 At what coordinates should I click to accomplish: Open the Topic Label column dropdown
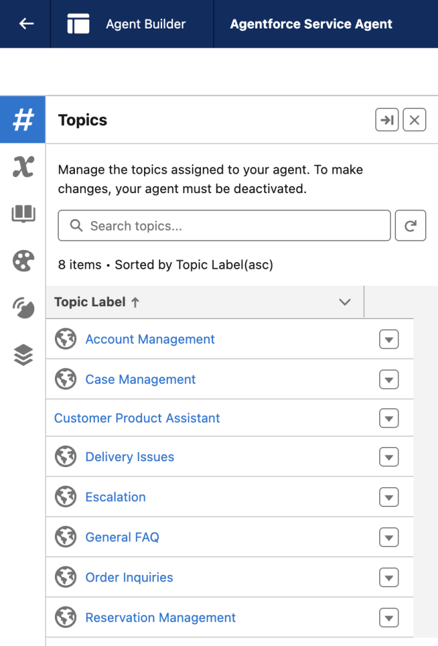click(x=344, y=302)
